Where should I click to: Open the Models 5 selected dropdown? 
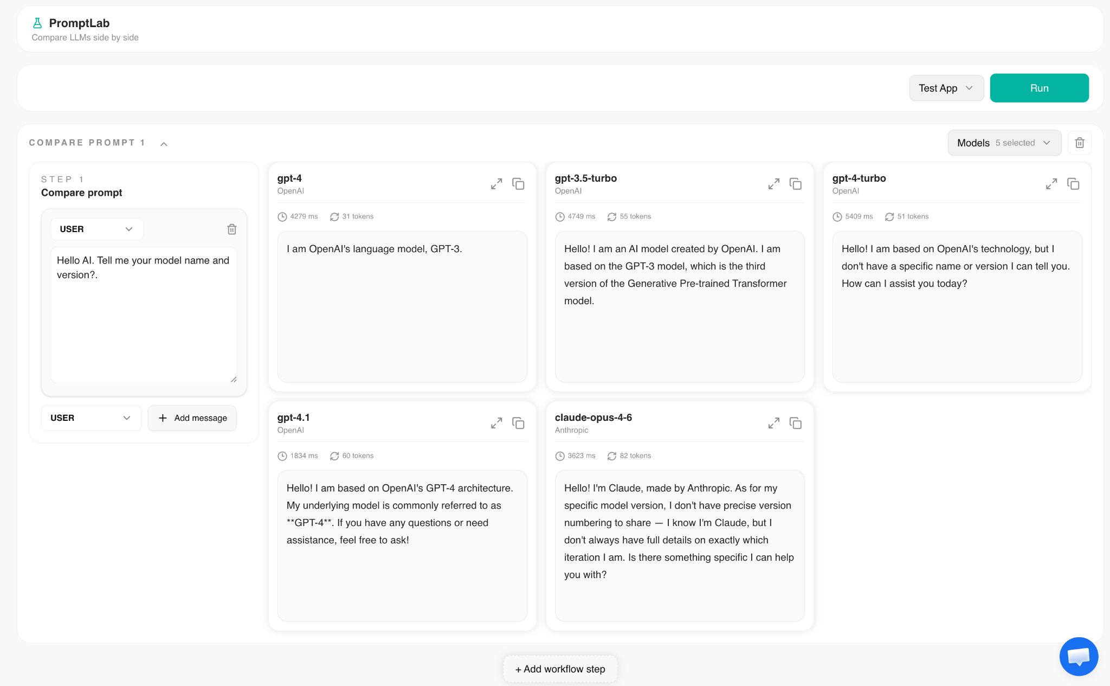(1004, 143)
